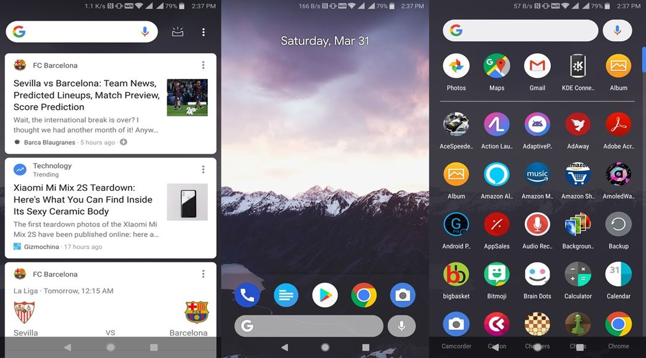Open the Gmail app
Image resolution: width=646 pixels, height=358 pixels.
[537, 72]
